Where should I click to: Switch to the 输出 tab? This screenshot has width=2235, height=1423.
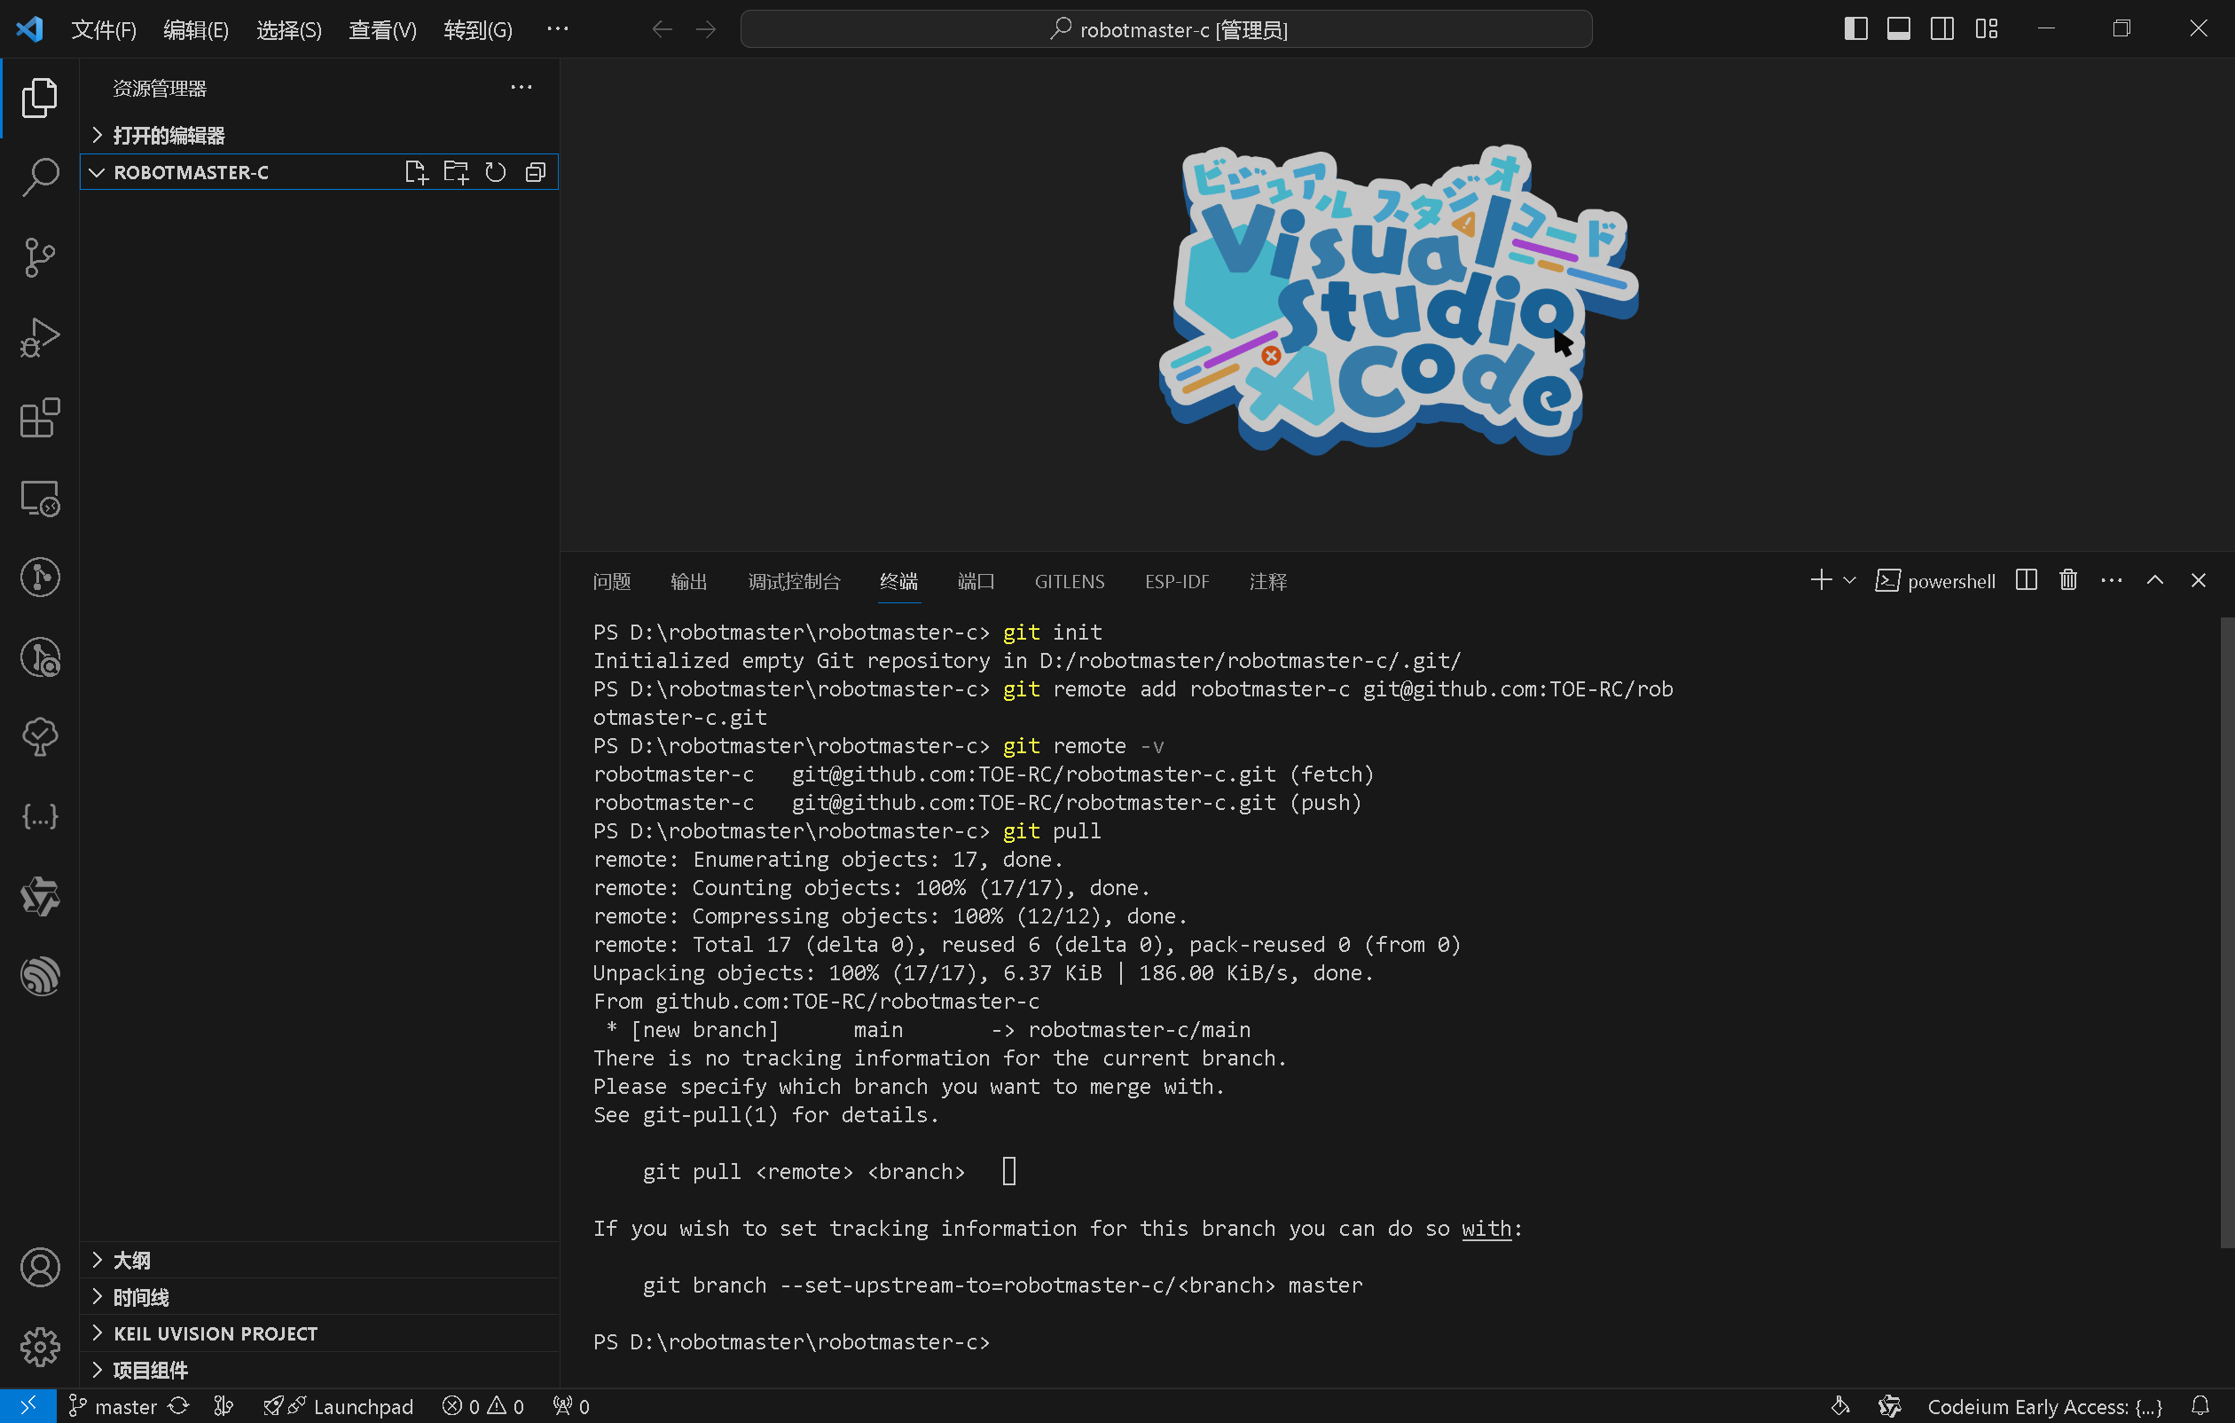point(689,581)
